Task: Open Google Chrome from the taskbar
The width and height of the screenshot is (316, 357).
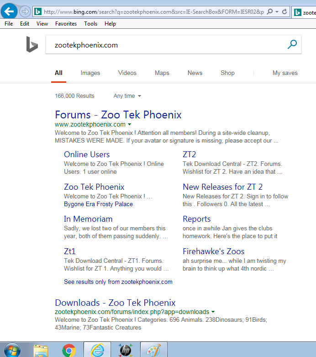Action: (x=69, y=350)
